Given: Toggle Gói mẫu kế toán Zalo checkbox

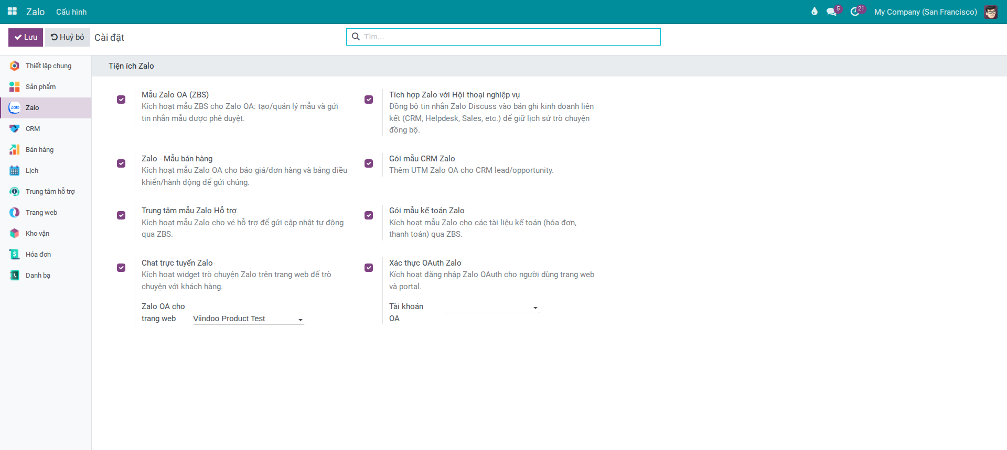Looking at the screenshot, I should point(369,215).
